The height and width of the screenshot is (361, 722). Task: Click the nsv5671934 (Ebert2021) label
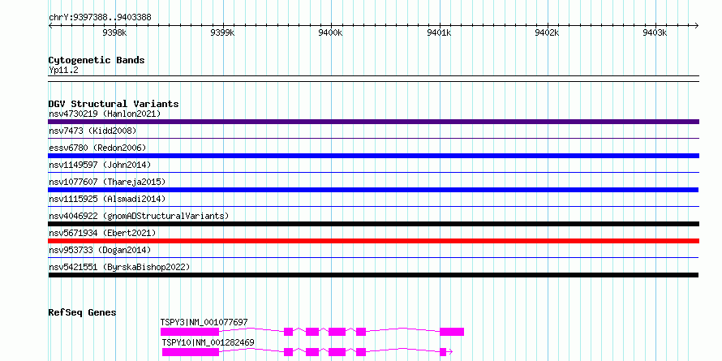coord(102,233)
